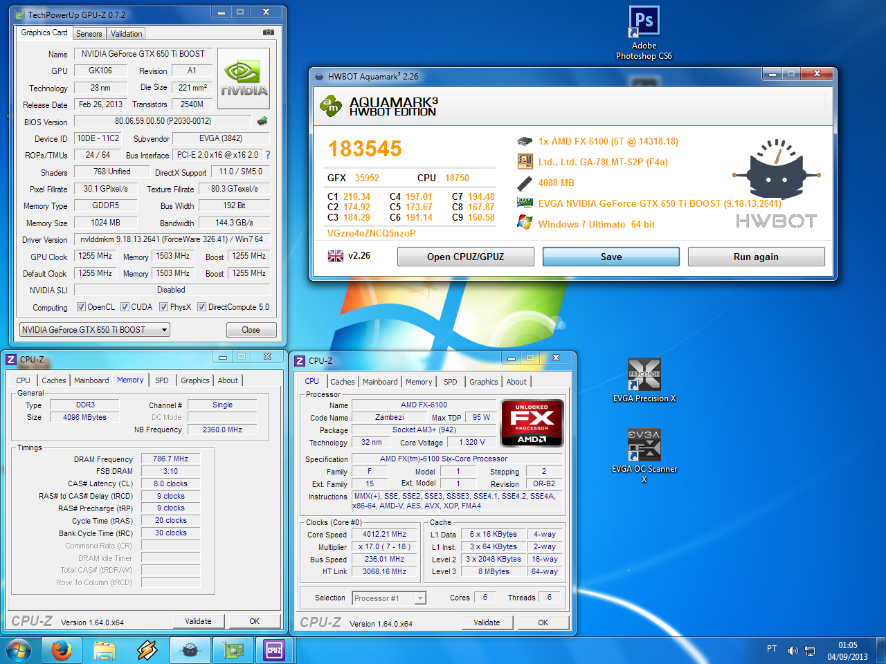Open the Caches tab in Memory CPU-Z window
This screenshot has width=886, height=664.
(54, 380)
